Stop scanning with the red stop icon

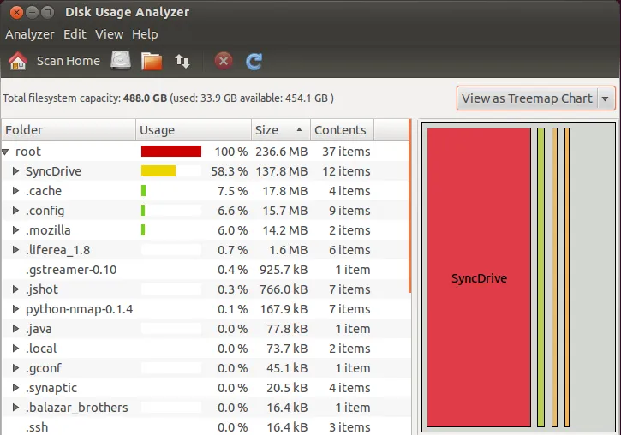[x=224, y=61]
